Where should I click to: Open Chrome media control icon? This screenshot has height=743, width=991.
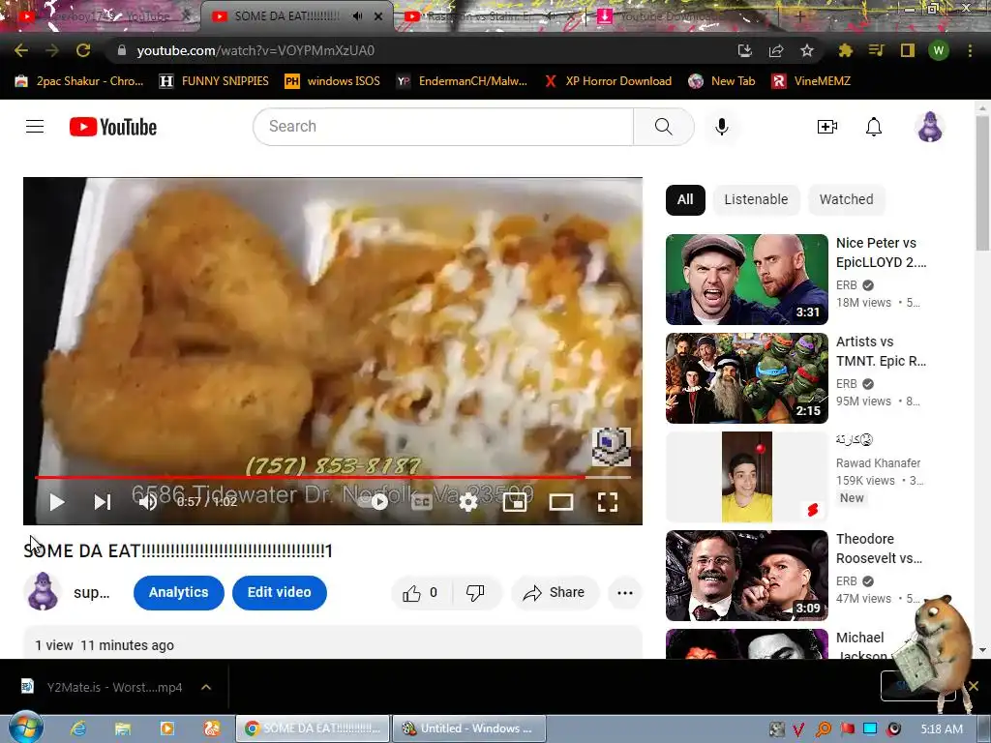point(876,50)
